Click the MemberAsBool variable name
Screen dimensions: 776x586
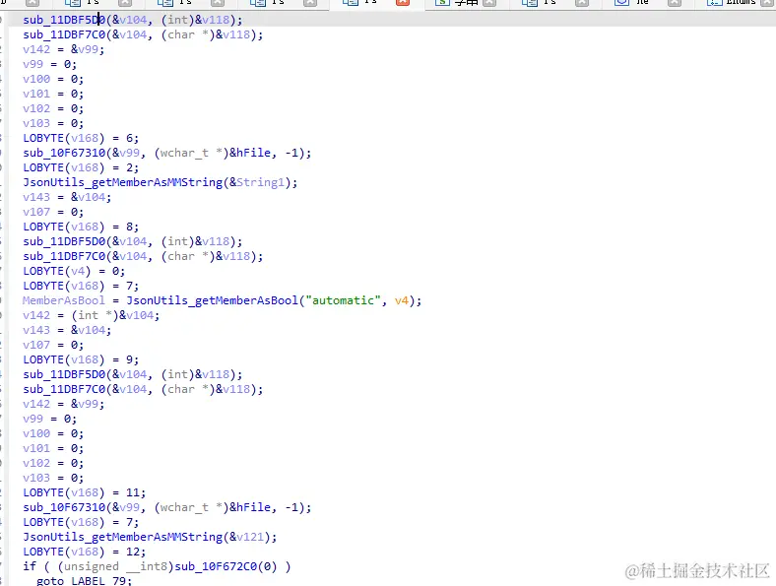(63, 300)
